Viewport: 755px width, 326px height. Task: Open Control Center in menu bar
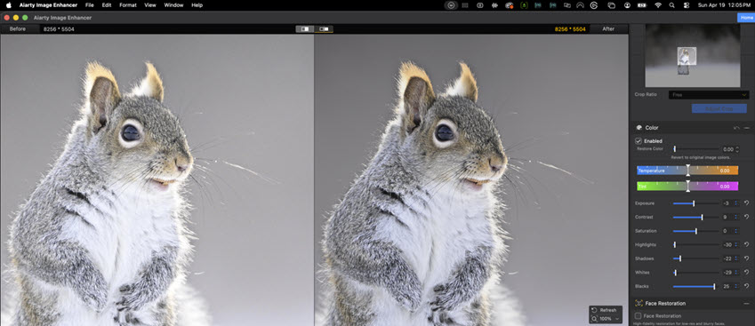click(687, 5)
